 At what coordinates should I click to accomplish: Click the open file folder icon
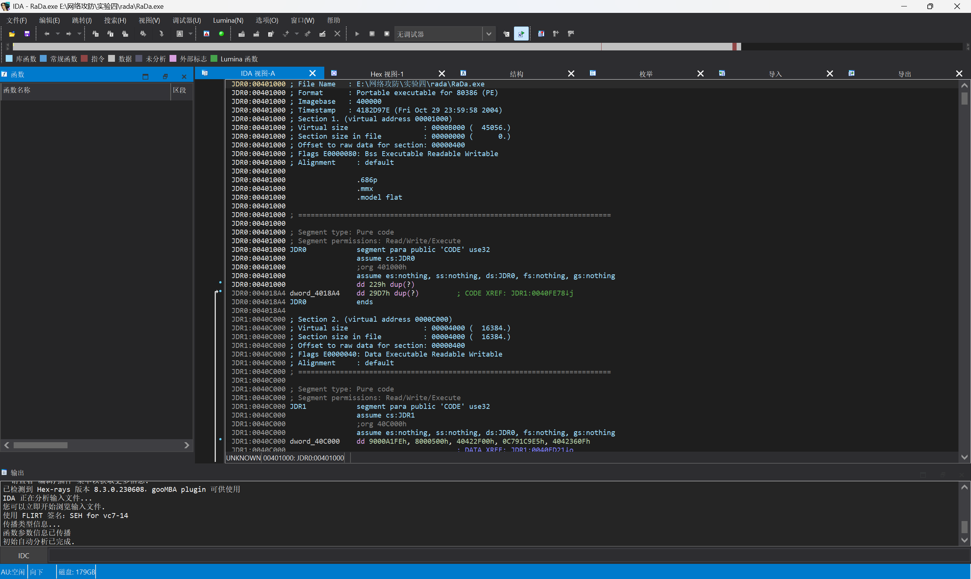coord(12,34)
